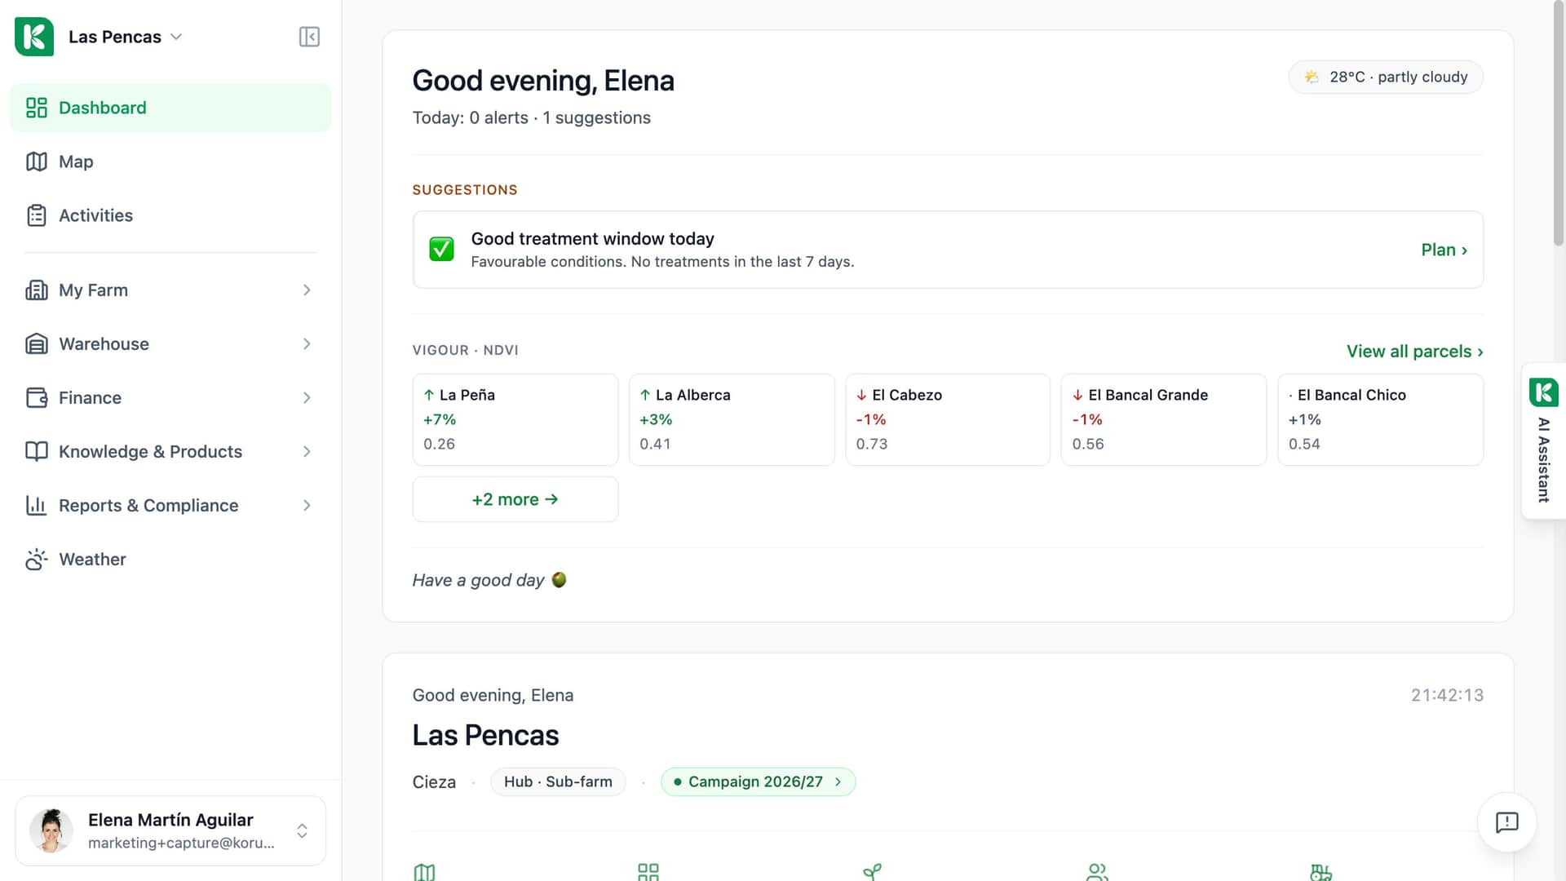Click the sprout shortcut icon in Las Pencas card
The height and width of the screenshot is (881, 1566).
(x=872, y=872)
